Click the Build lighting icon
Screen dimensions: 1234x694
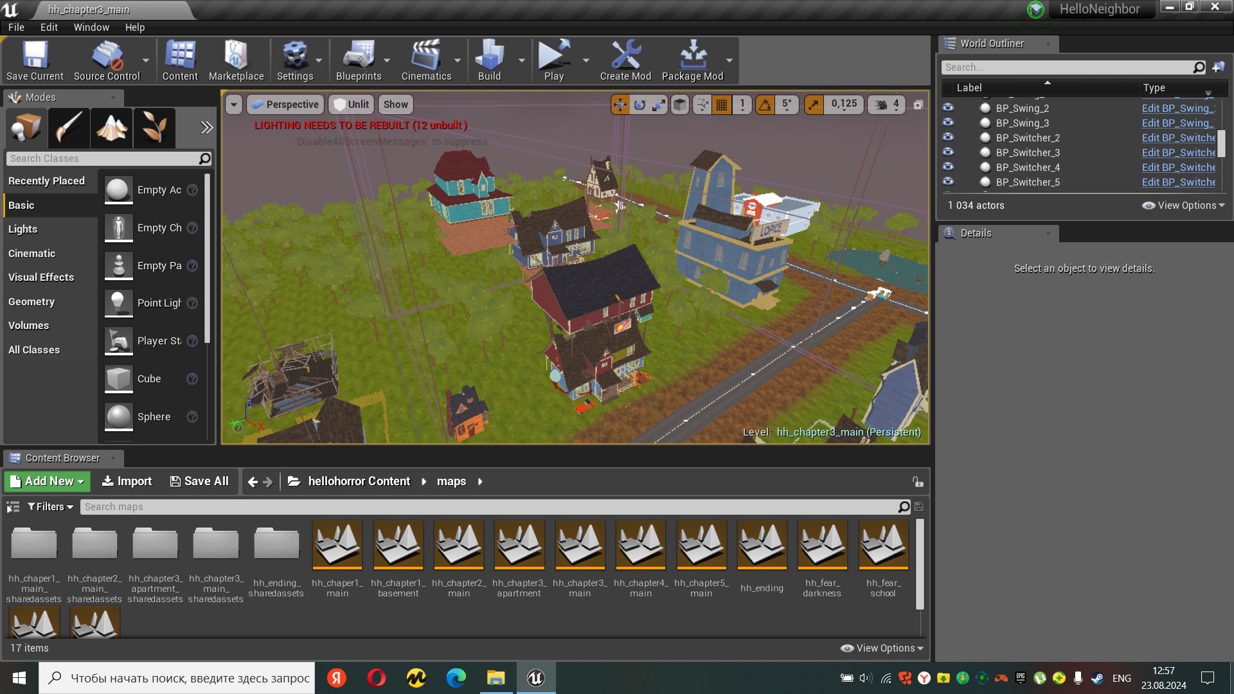pos(489,60)
